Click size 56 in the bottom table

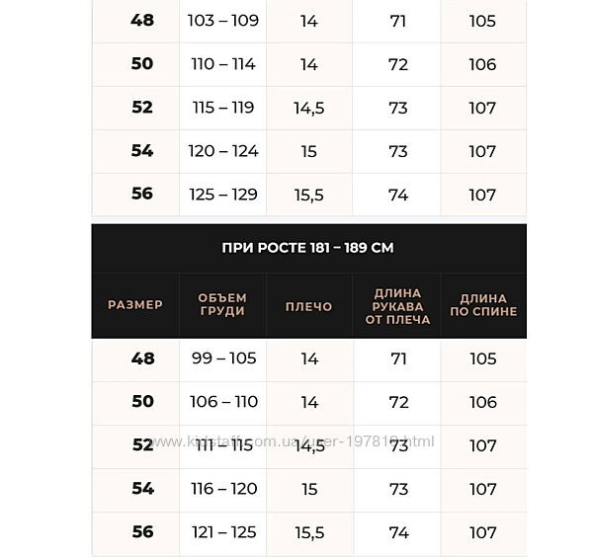(x=142, y=532)
